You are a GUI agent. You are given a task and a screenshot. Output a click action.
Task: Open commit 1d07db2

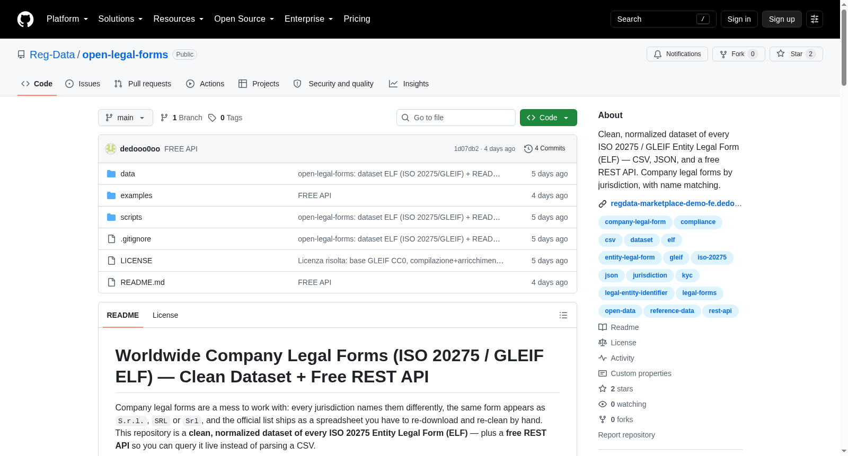pos(466,149)
